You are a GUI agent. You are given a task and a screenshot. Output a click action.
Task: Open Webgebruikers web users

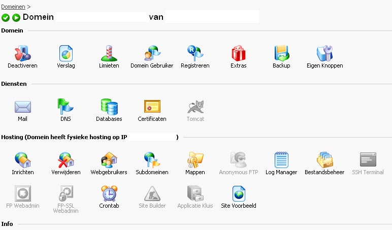[x=109, y=160]
